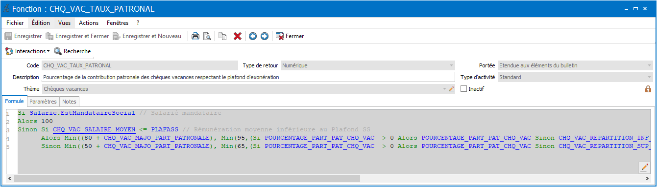Click PLAFASS link in formula
This screenshot has width=657, height=187.
pyautogui.click(x=165, y=130)
